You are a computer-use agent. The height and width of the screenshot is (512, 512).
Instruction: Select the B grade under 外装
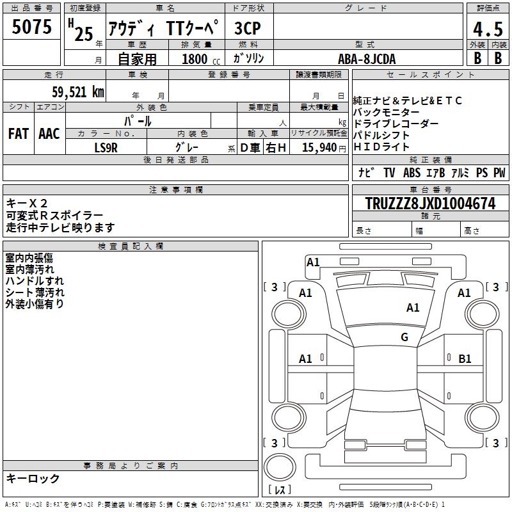pos(477,58)
